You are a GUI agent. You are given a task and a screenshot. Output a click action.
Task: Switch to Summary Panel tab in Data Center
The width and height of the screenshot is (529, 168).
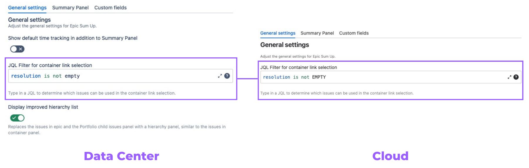point(70,8)
